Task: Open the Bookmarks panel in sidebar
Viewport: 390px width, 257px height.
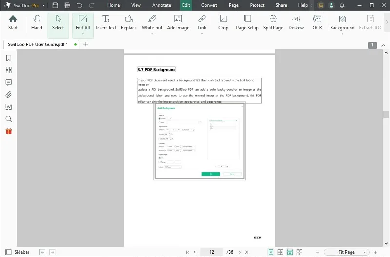Action: 9,58
